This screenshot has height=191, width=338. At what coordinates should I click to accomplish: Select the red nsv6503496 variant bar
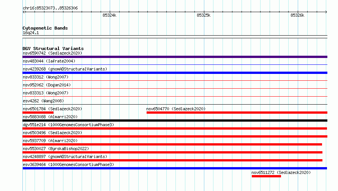[x=175, y=136]
